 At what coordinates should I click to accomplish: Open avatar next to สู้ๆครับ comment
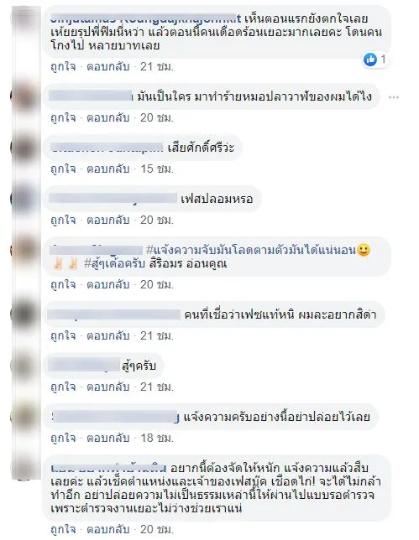25,366
